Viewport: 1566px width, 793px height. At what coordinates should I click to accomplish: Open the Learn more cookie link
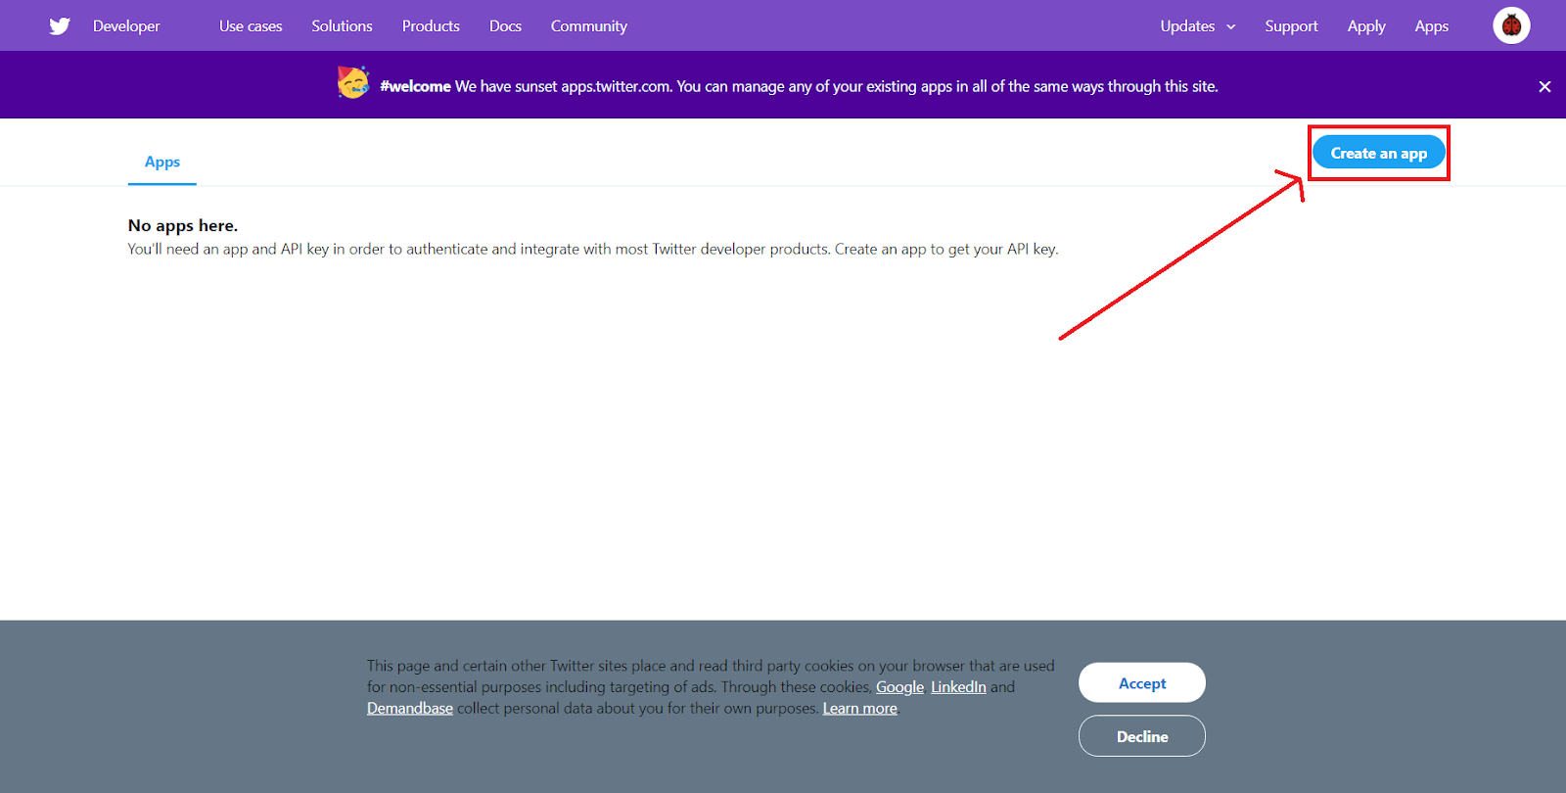859,709
